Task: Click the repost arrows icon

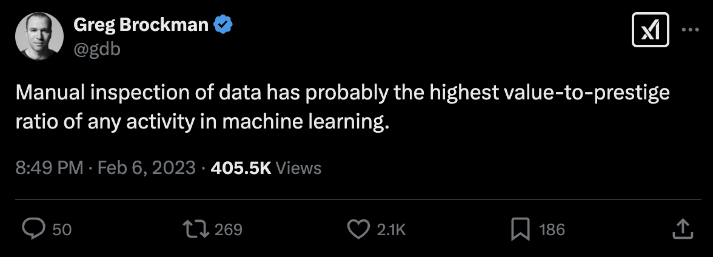Action: click(x=196, y=229)
